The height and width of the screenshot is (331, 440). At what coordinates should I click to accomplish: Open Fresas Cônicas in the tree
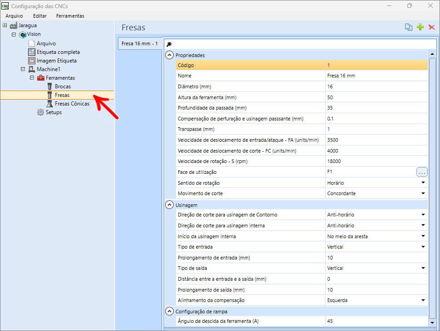coord(72,104)
